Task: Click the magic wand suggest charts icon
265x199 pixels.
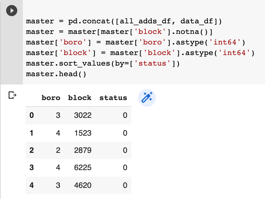Action: (x=147, y=98)
